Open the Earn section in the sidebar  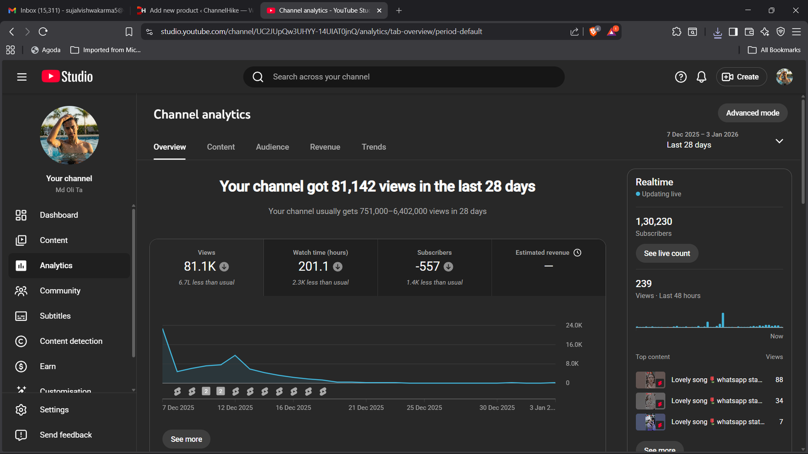[48, 366]
